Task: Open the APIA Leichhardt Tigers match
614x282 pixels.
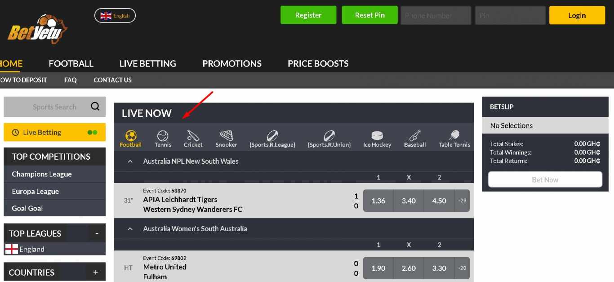Action: (193, 204)
